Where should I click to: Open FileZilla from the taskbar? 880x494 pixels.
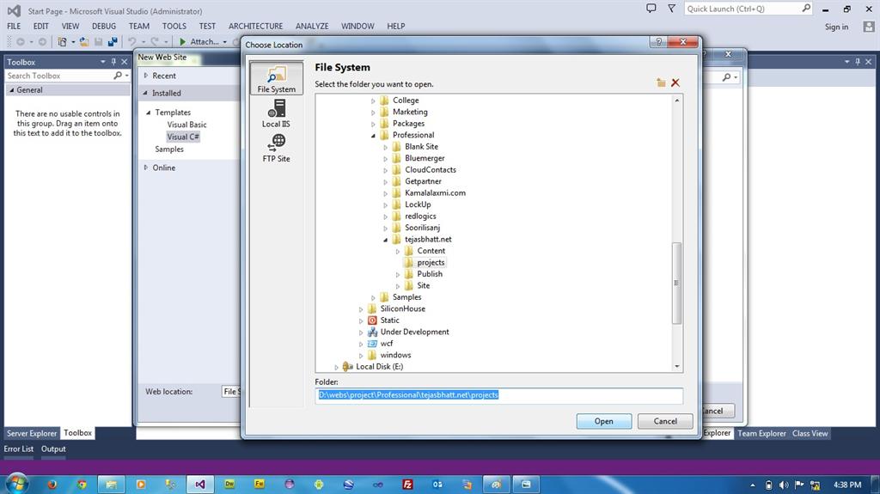pos(408,485)
